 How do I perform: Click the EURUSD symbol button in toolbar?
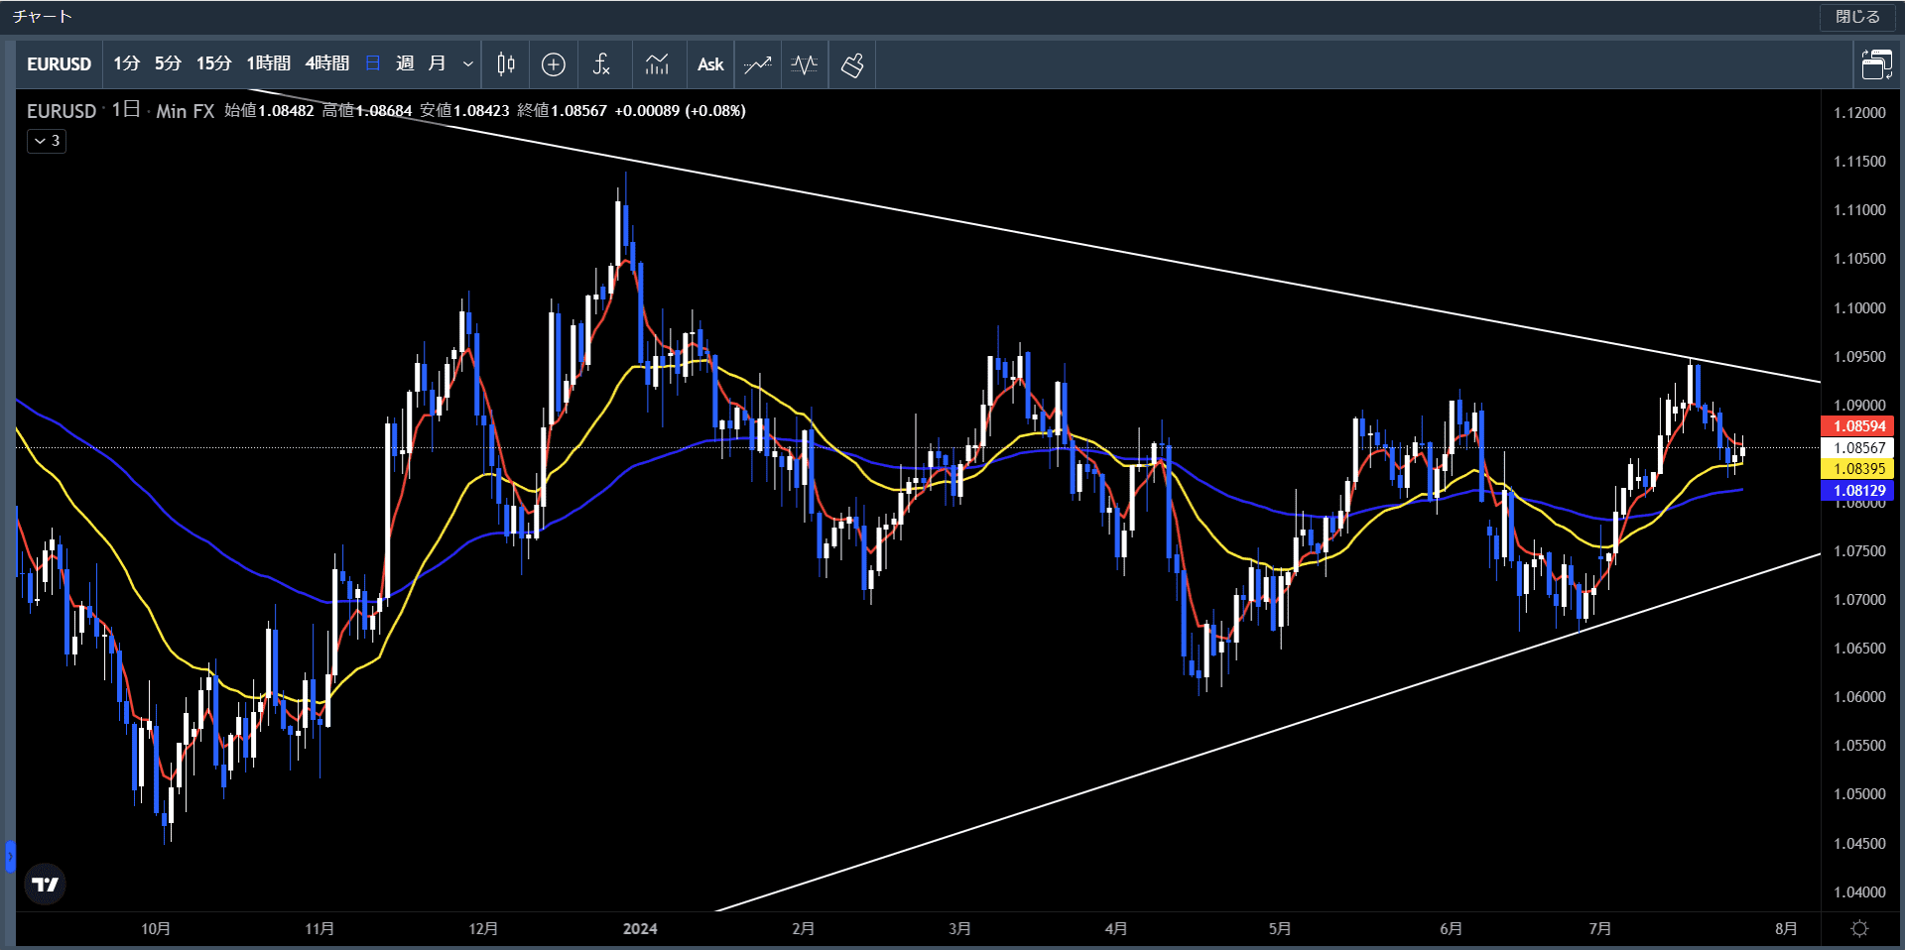coord(59,64)
